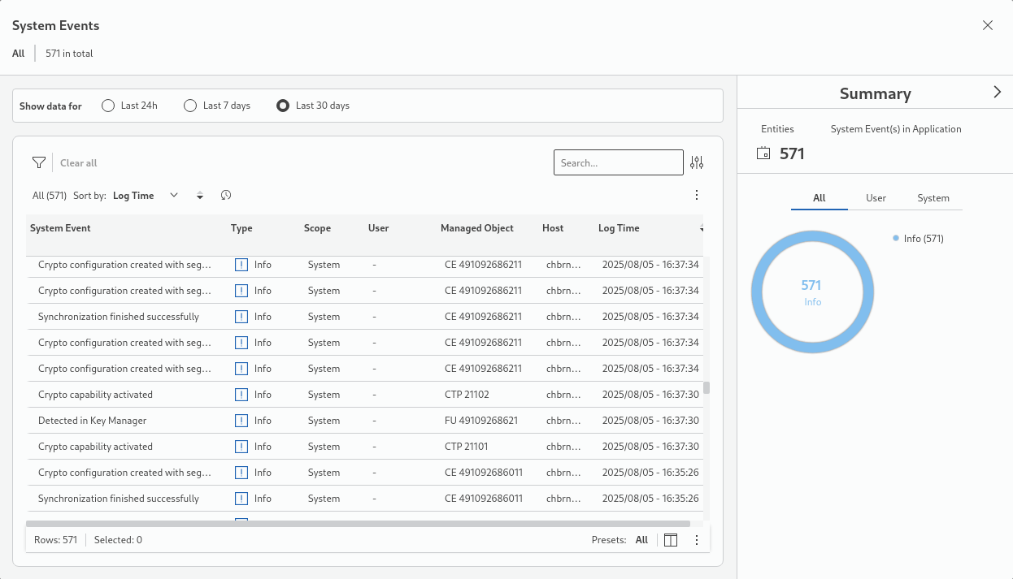Open the filter funnel icon
The height and width of the screenshot is (579, 1013).
click(x=38, y=163)
